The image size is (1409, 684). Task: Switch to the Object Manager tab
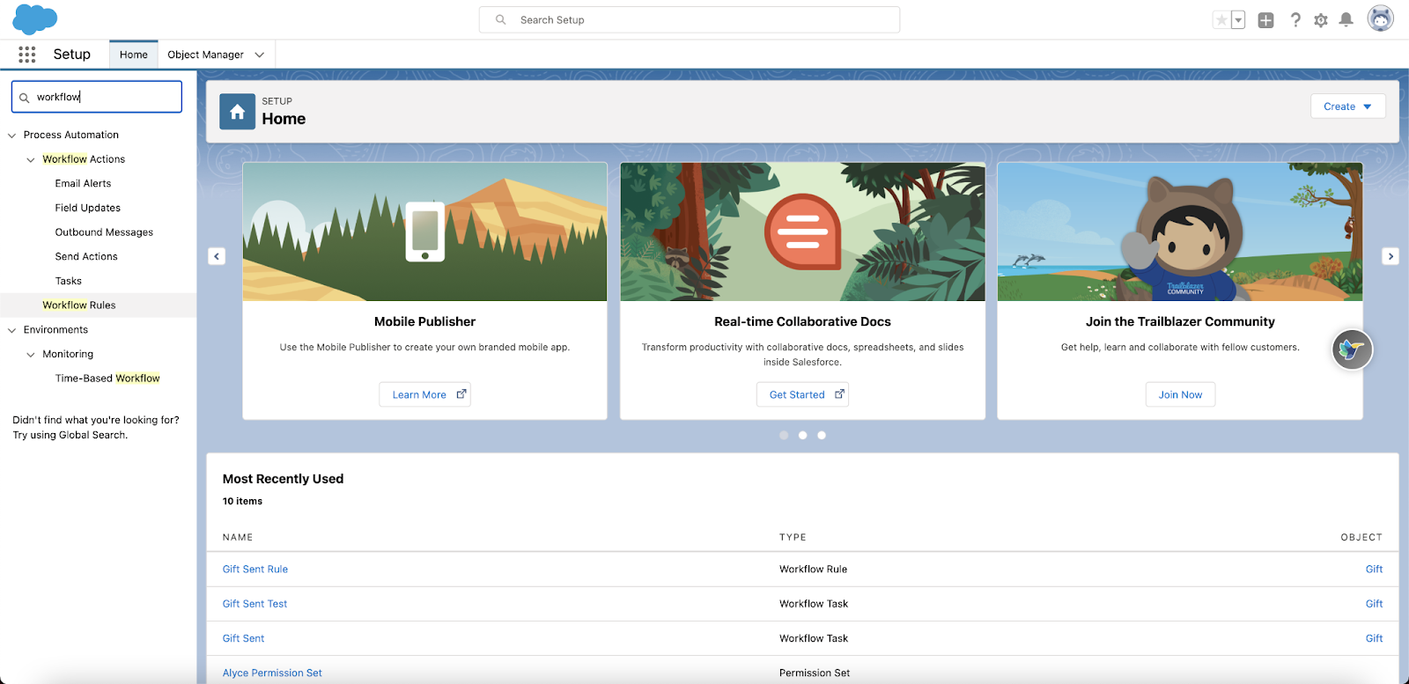pyautogui.click(x=205, y=55)
